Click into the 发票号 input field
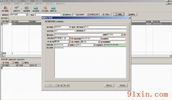 pyautogui.click(x=117, y=39)
